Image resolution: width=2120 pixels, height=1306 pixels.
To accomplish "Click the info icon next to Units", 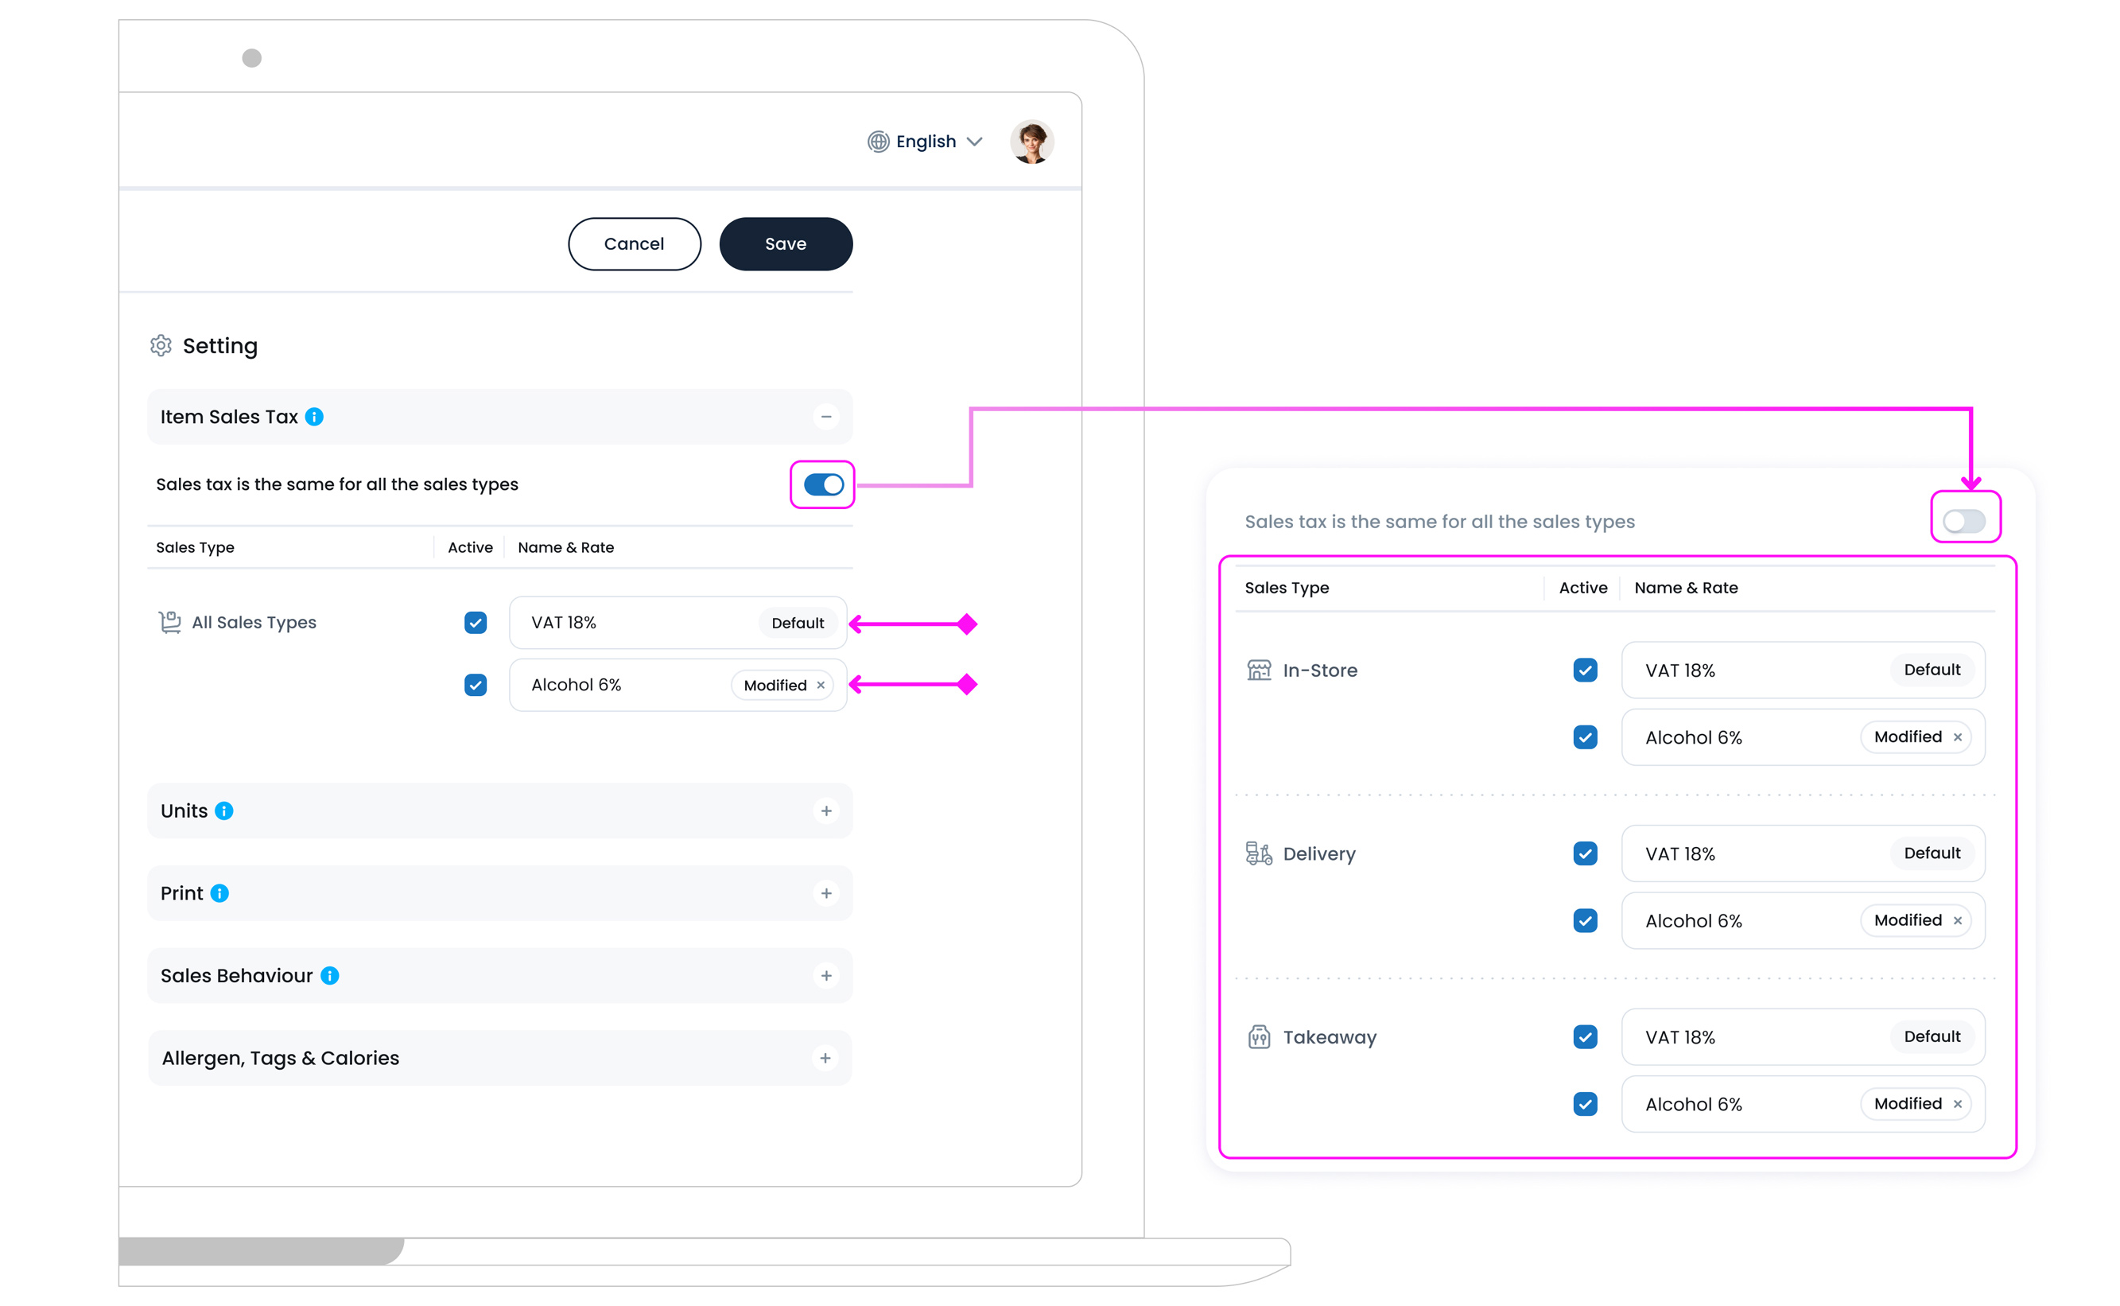I will pos(223,811).
